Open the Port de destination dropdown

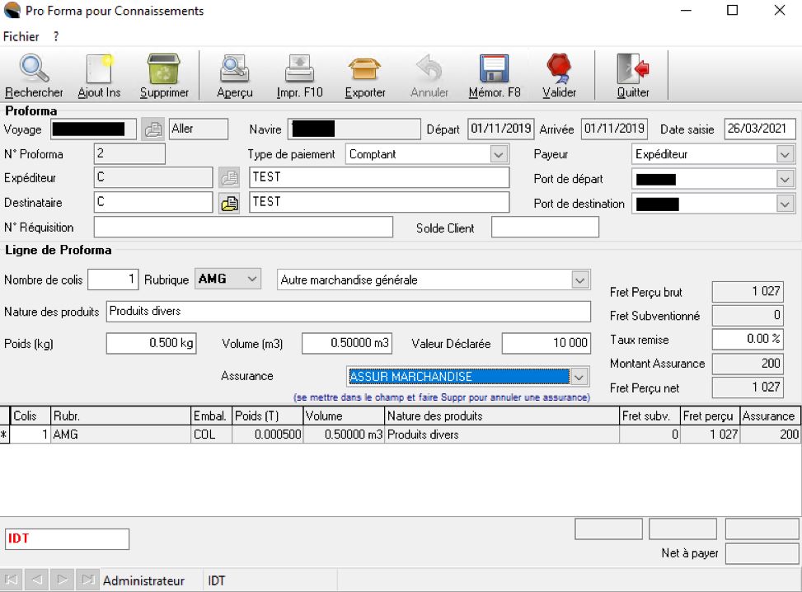784,204
